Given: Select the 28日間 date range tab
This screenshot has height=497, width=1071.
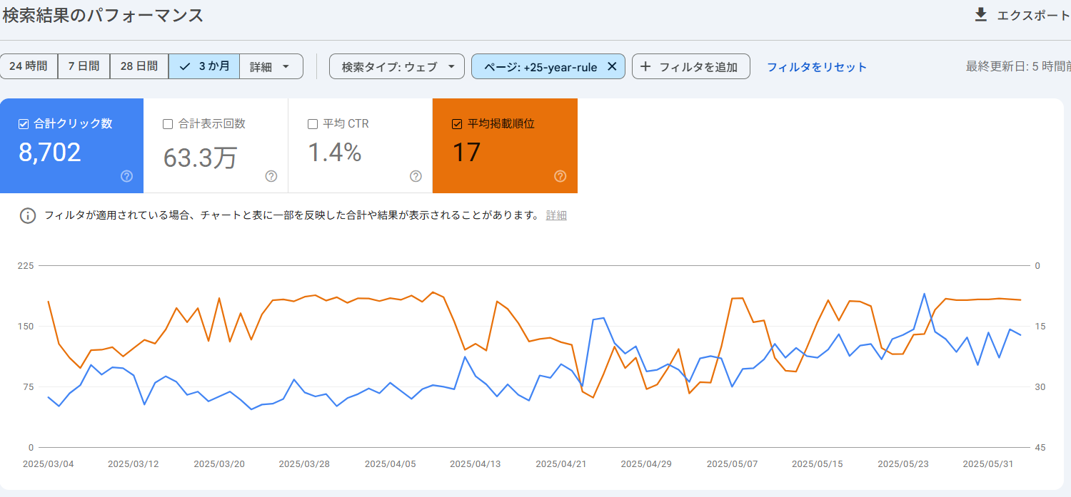Looking at the screenshot, I should click(139, 66).
